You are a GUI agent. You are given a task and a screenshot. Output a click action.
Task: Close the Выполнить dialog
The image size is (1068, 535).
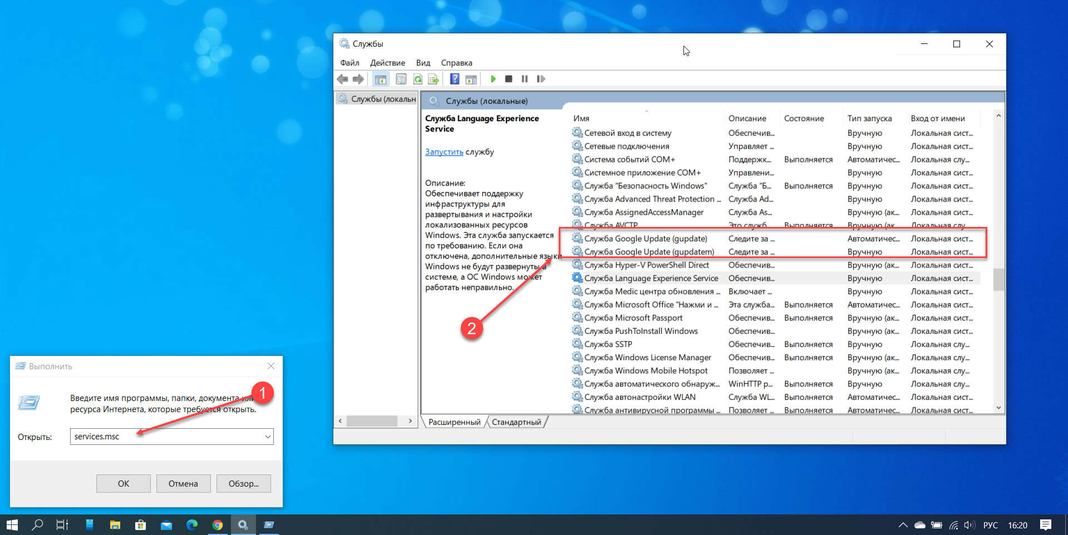[271, 366]
